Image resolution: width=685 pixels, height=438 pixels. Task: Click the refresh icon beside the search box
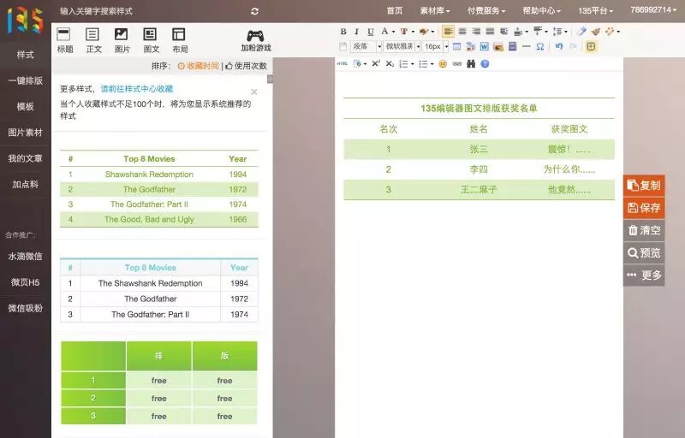coord(254,11)
